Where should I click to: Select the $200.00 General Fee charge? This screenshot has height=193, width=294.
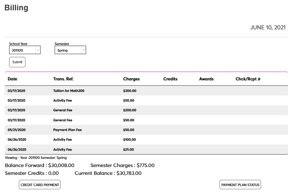pyautogui.click(x=130, y=110)
